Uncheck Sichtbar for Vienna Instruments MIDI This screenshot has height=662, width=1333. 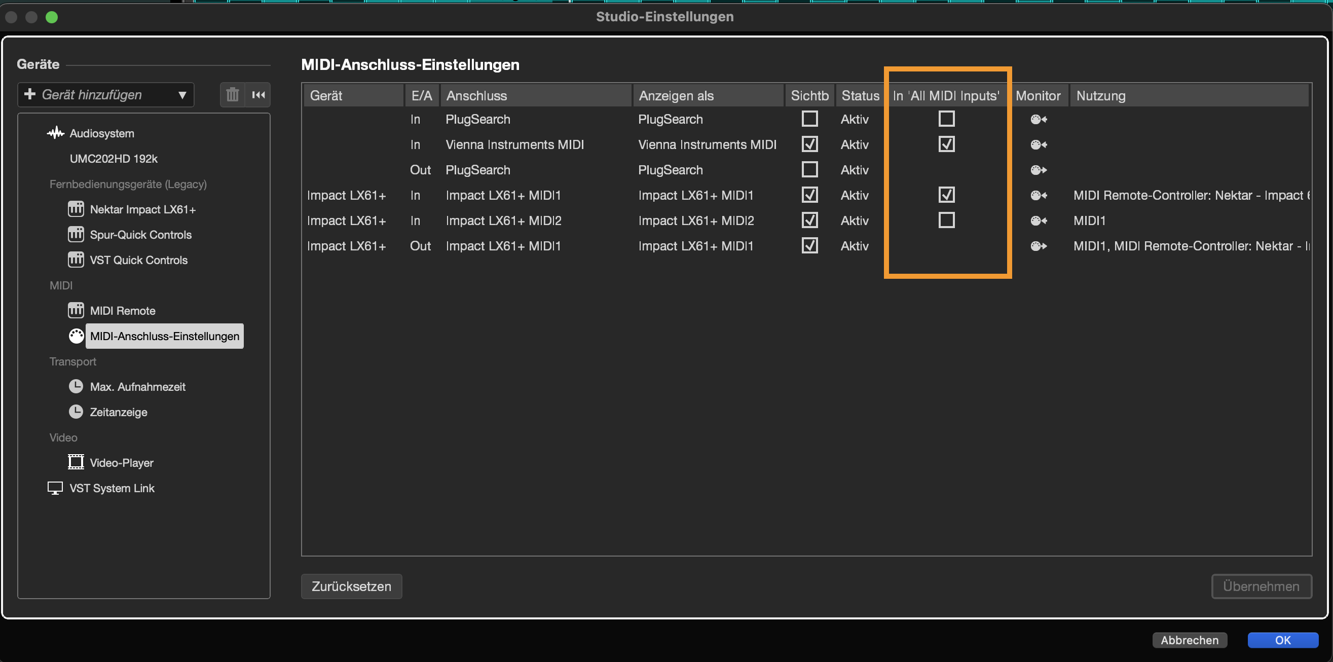(x=809, y=144)
